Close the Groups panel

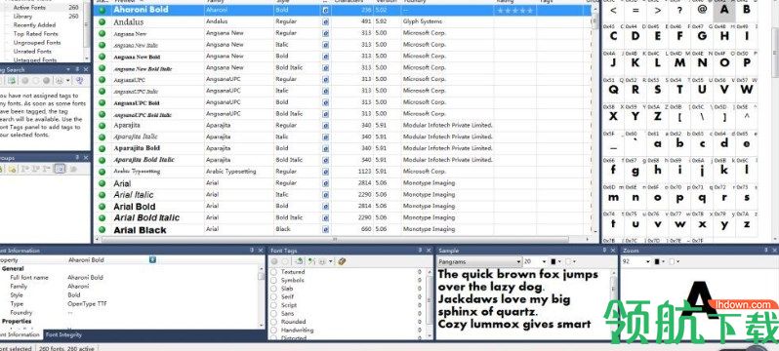(x=86, y=157)
